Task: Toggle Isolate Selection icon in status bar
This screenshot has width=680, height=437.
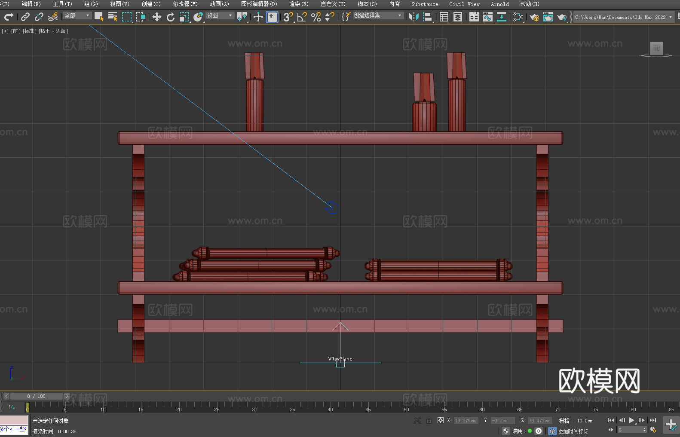Action: [x=417, y=420]
